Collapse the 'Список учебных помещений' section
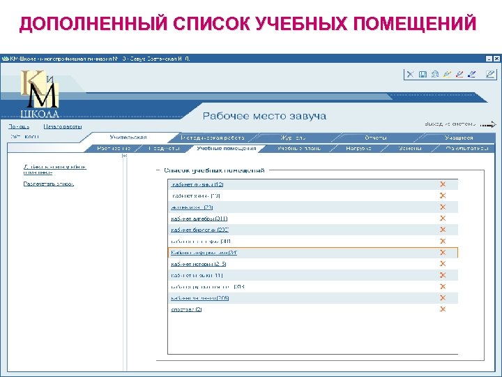The width and height of the screenshot is (502, 377). pyautogui.click(x=158, y=170)
